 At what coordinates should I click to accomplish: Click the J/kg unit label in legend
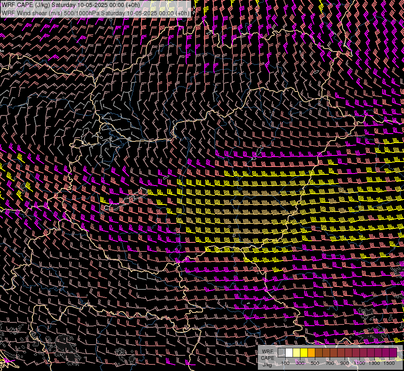(x=267, y=365)
